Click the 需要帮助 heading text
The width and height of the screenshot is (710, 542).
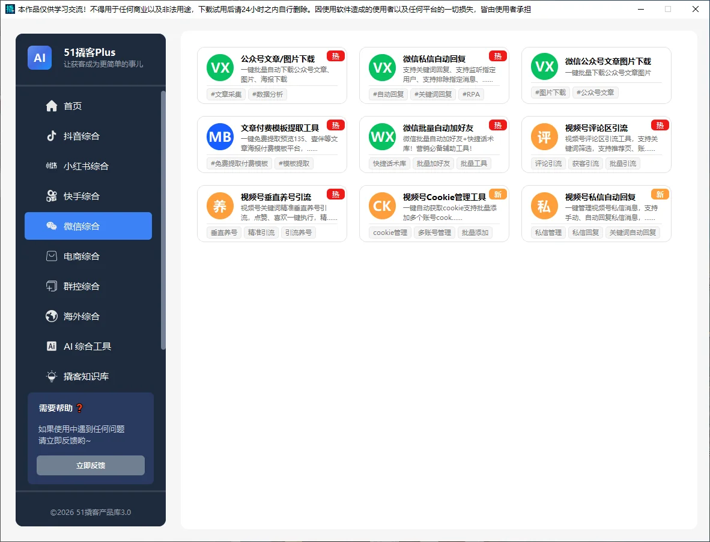(55, 408)
